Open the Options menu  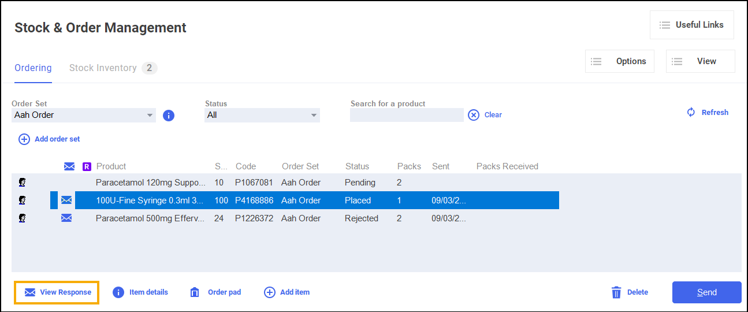point(619,61)
